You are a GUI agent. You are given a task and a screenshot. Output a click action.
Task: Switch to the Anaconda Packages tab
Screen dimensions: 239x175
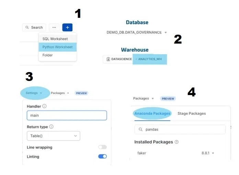click(152, 114)
